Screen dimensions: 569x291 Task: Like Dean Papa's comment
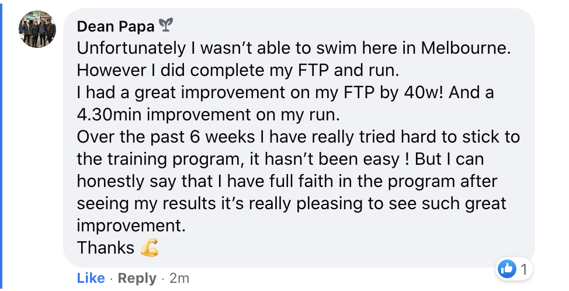point(91,278)
